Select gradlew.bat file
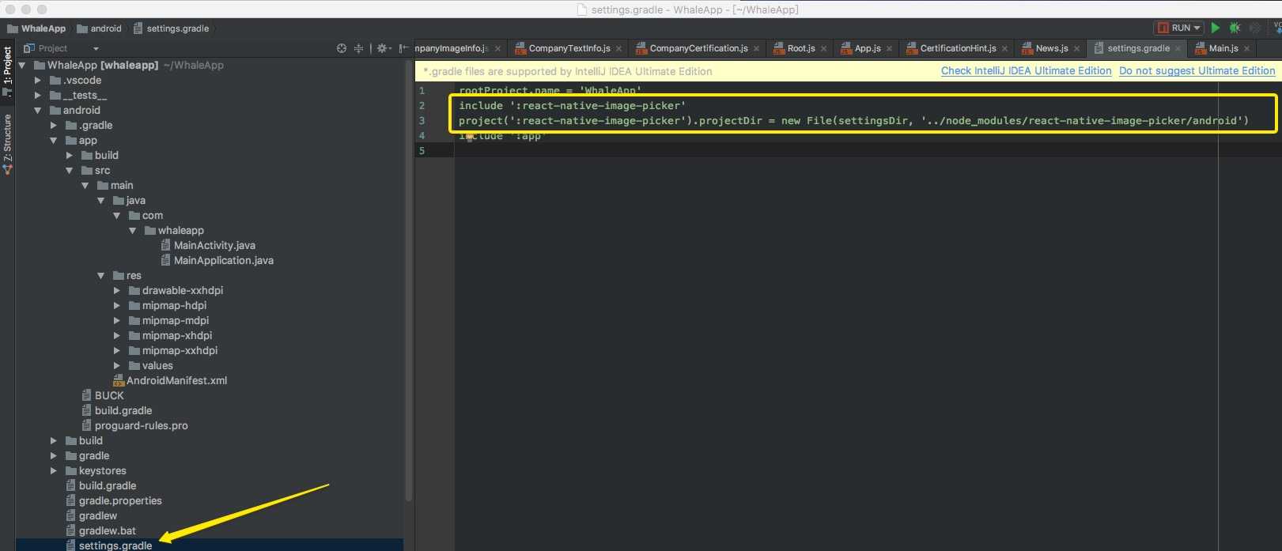The height and width of the screenshot is (551, 1282). pyautogui.click(x=100, y=531)
